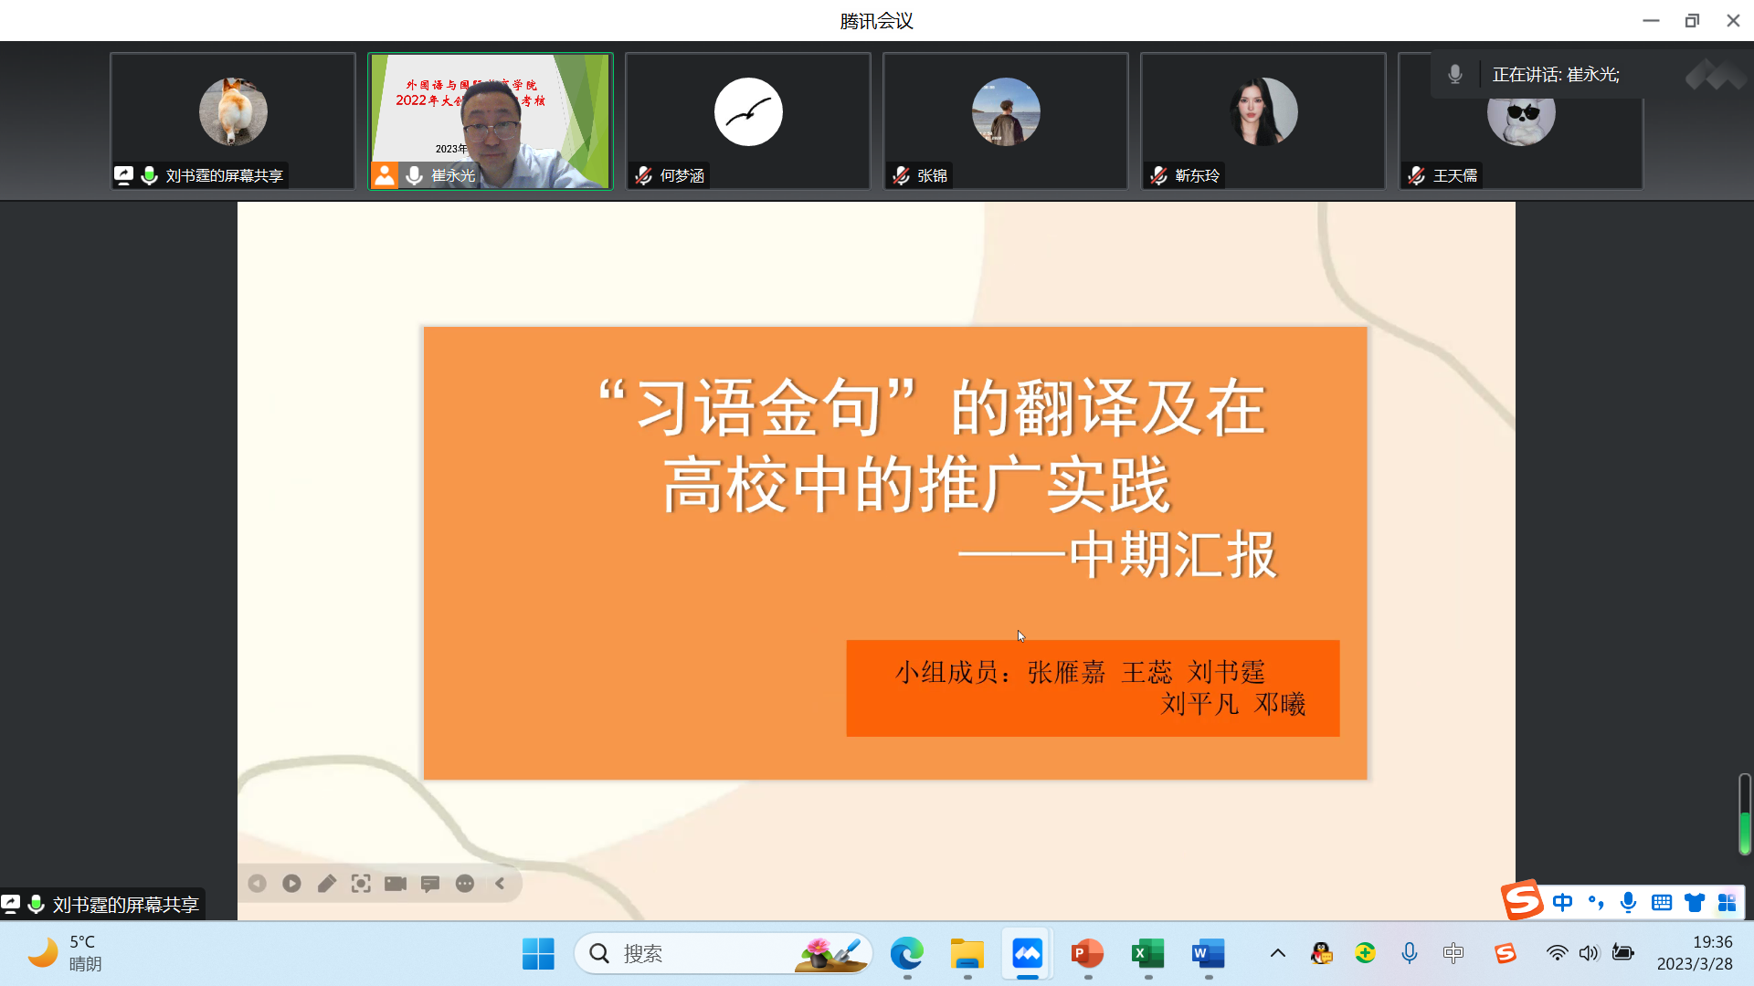Click 张锦's muted microphone icon
This screenshot has width=1754, height=986.
902,175
